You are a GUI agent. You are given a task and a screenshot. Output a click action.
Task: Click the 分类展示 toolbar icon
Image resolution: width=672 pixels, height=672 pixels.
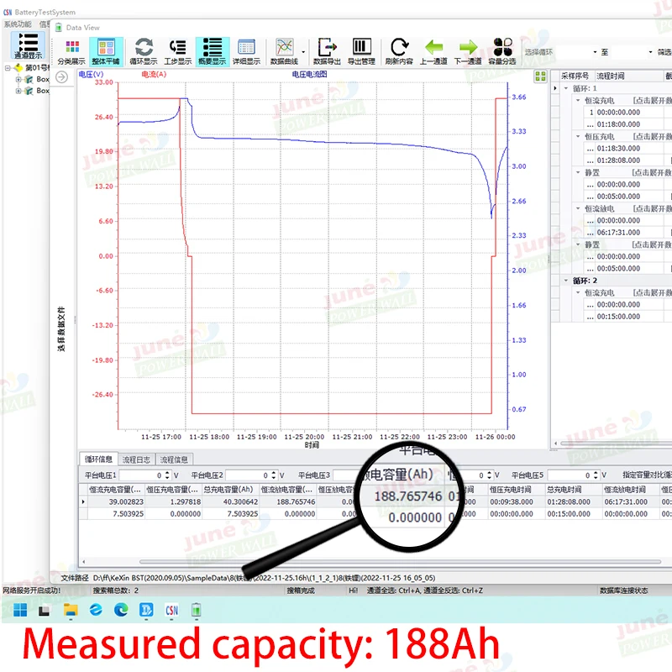71,50
